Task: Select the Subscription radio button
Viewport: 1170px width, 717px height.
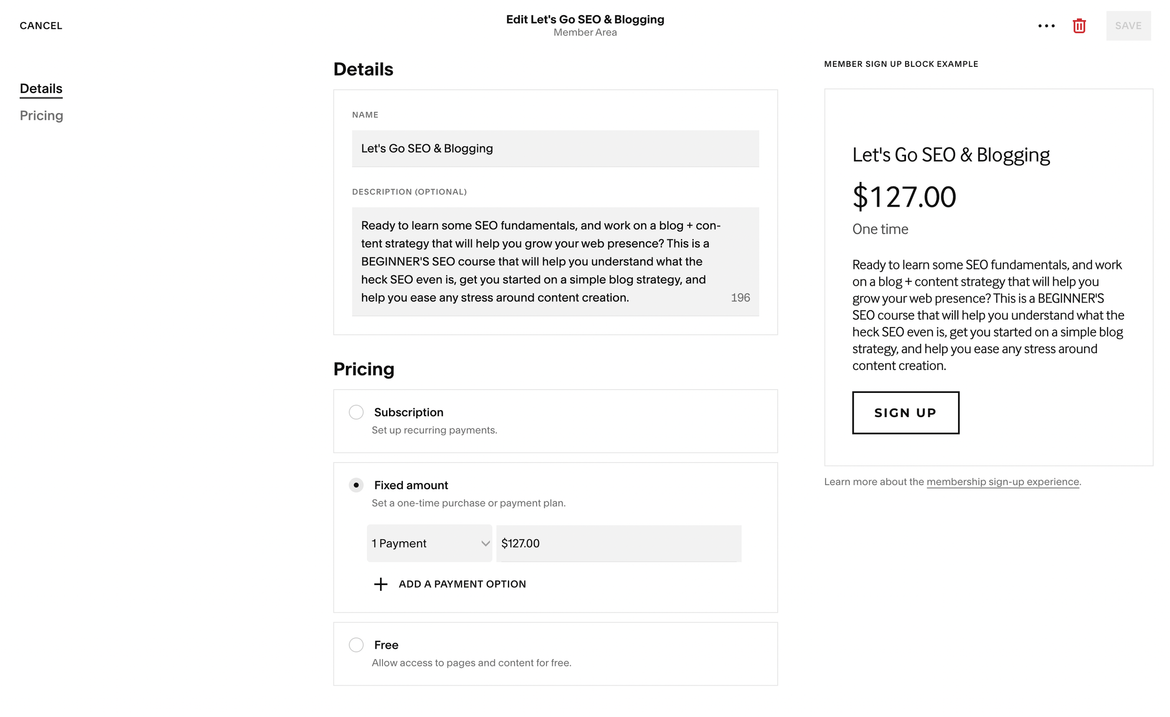Action: 356,412
